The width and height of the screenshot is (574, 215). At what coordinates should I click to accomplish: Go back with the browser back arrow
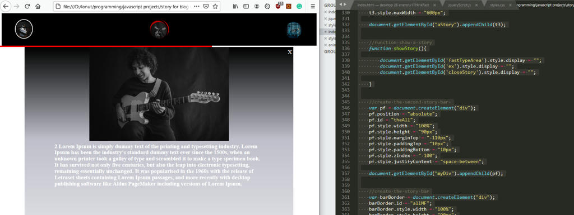(x=6, y=6)
